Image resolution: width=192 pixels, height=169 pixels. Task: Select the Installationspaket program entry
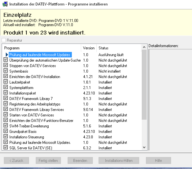(x=23, y=93)
